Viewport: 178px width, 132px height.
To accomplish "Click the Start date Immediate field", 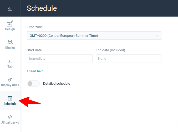I will click(60, 59).
